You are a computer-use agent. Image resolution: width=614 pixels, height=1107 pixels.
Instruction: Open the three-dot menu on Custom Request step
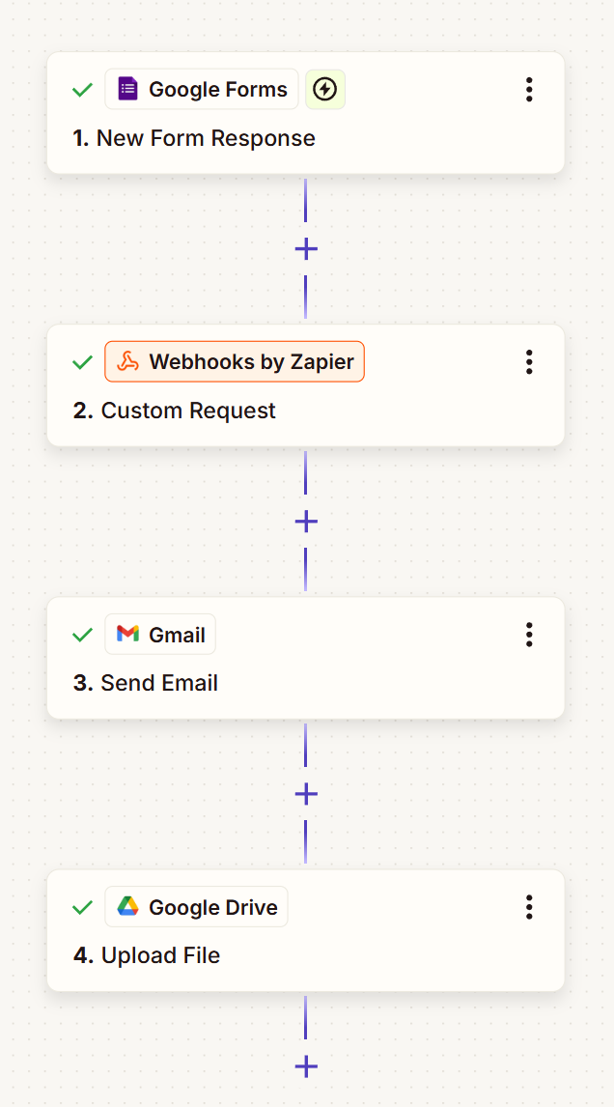click(529, 361)
